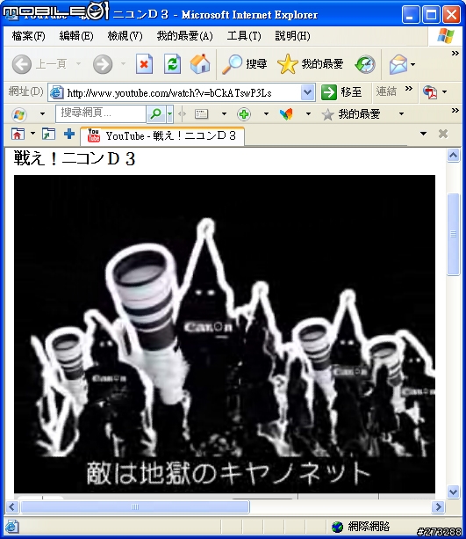The width and height of the screenshot is (466, 539).
Task: Open dropdown beside green plus icon
Action: click(266, 114)
